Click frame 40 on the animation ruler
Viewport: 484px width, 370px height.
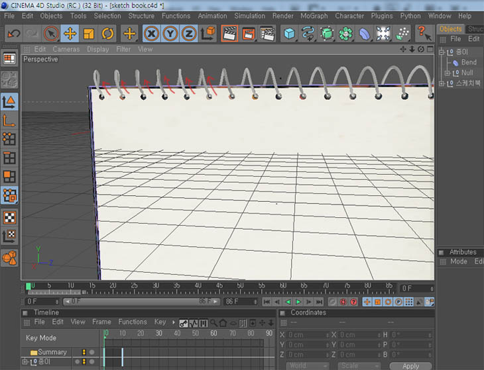[198, 287]
